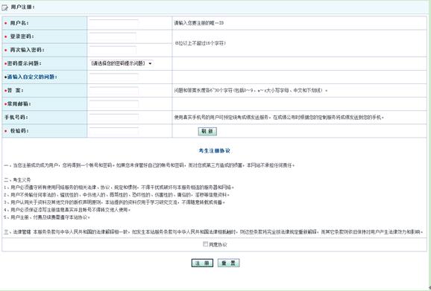Click the 手机号码 input field
Viewport: 431px width, 291px height.
[x=113, y=118]
